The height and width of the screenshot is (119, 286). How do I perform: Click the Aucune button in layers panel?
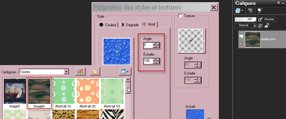(x=267, y=19)
